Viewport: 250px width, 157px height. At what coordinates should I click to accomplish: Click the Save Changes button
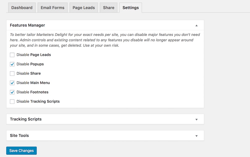pos(21,150)
